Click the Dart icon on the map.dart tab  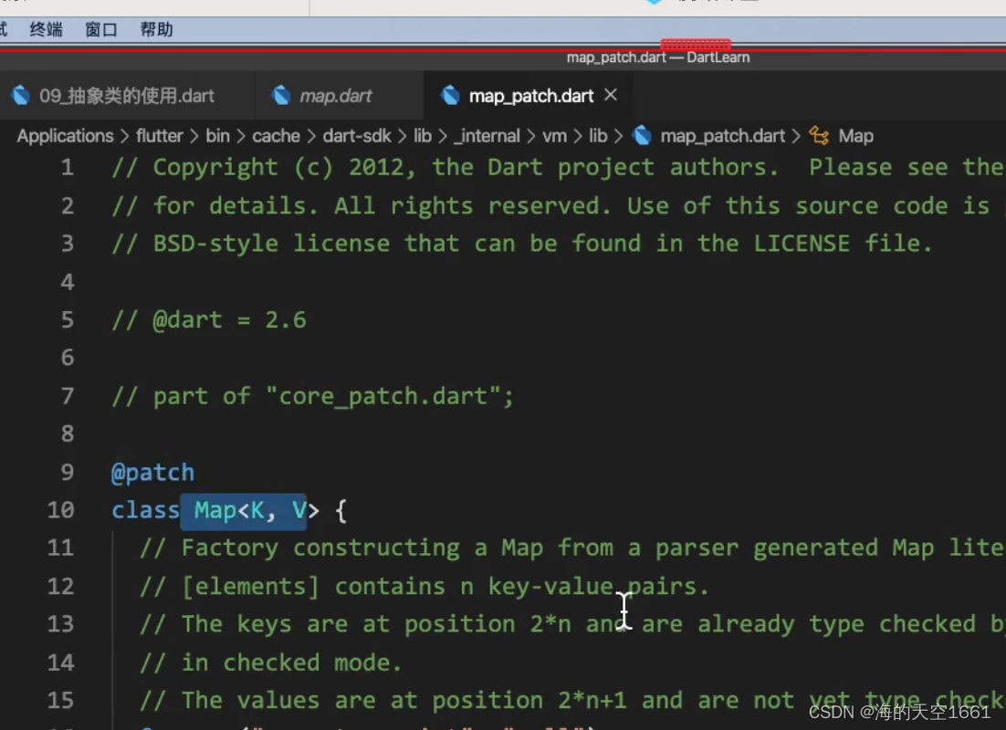point(282,94)
